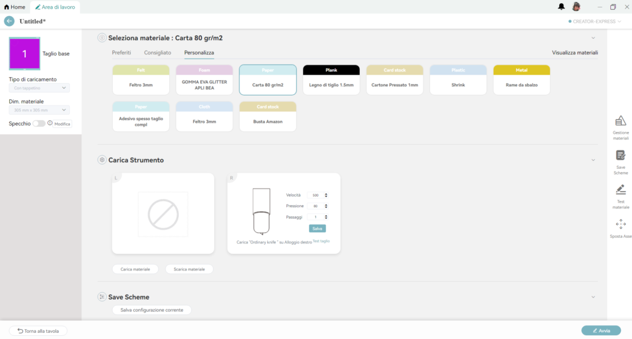Image resolution: width=632 pixels, height=339 pixels.
Task: Open the Tipo di caricamento dropdown
Action: click(x=39, y=88)
